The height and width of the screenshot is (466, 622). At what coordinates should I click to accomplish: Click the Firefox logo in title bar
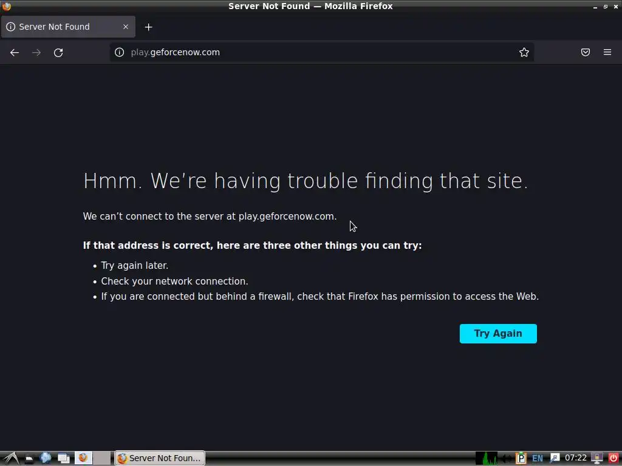(x=6, y=6)
